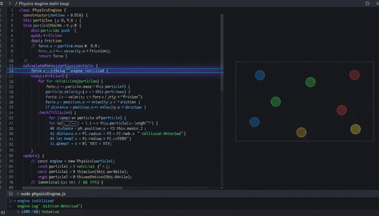The width and height of the screenshot is (379, 216).
Task: Click the maximize panel icon in the title bar
Action: (367, 3)
